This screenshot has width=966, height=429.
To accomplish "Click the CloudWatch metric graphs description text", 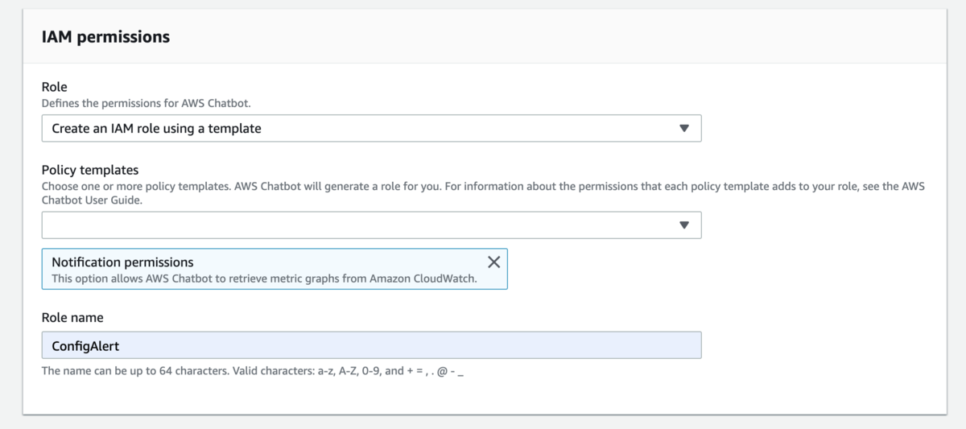I will tap(264, 278).
